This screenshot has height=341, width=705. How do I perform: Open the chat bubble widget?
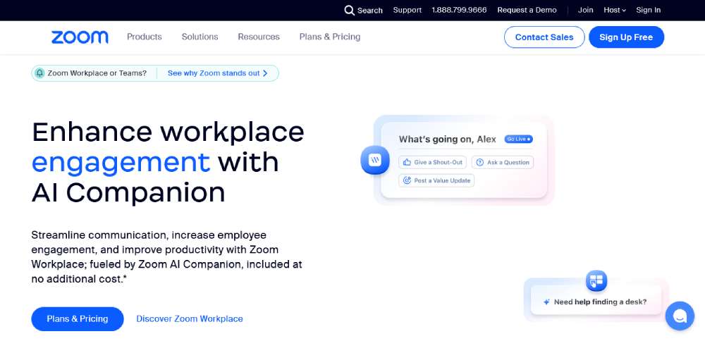pyautogui.click(x=680, y=316)
